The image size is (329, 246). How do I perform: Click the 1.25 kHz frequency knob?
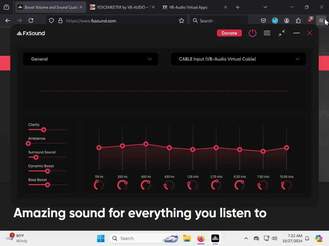[x=193, y=185]
